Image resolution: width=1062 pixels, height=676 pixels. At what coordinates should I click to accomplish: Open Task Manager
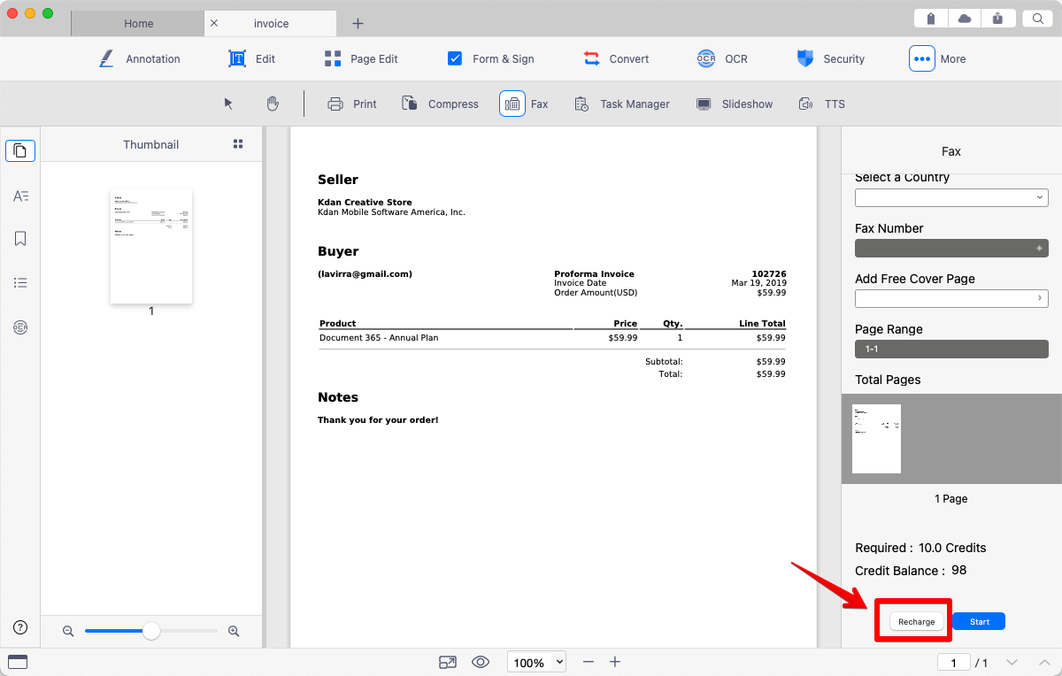tap(622, 104)
